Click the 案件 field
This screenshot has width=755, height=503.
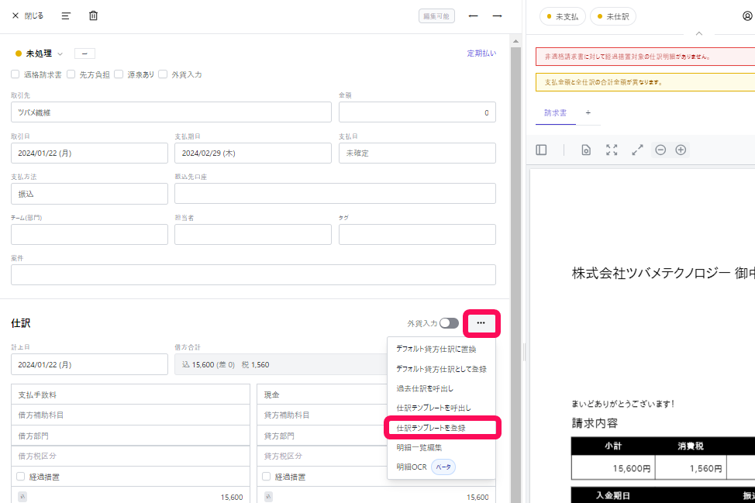pos(253,274)
